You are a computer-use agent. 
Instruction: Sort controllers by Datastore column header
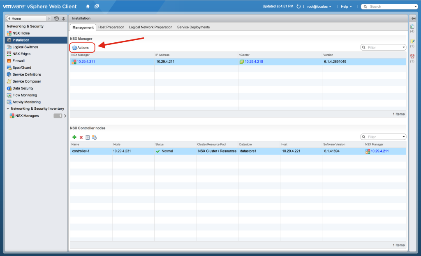[x=259, y=144]
